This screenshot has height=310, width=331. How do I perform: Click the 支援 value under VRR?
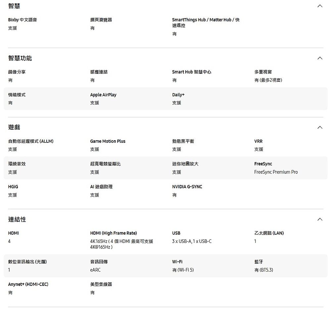coord(259,149)
